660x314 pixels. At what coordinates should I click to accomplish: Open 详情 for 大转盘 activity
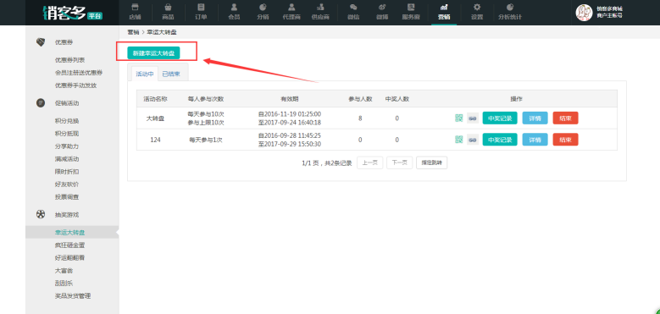click(535, 118)
